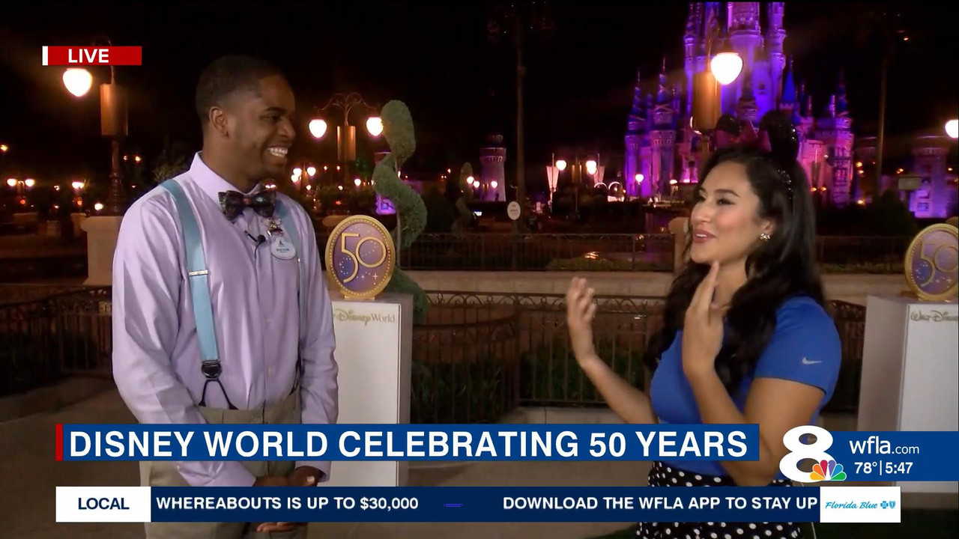Click the NBC peacock icon
Screen dimensions: 959x539
point(828,470)
